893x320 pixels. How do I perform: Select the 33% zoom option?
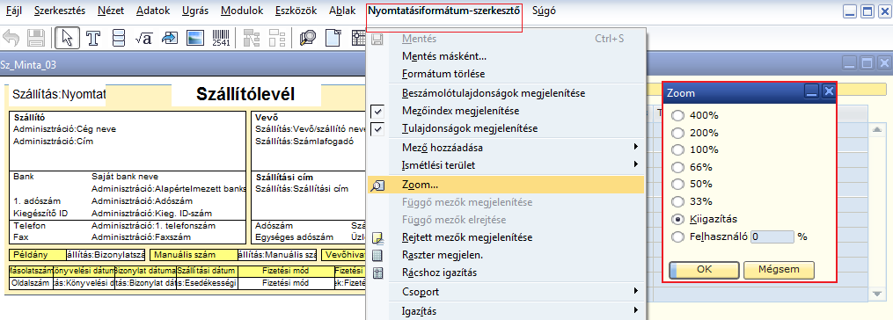click(677, 201)
